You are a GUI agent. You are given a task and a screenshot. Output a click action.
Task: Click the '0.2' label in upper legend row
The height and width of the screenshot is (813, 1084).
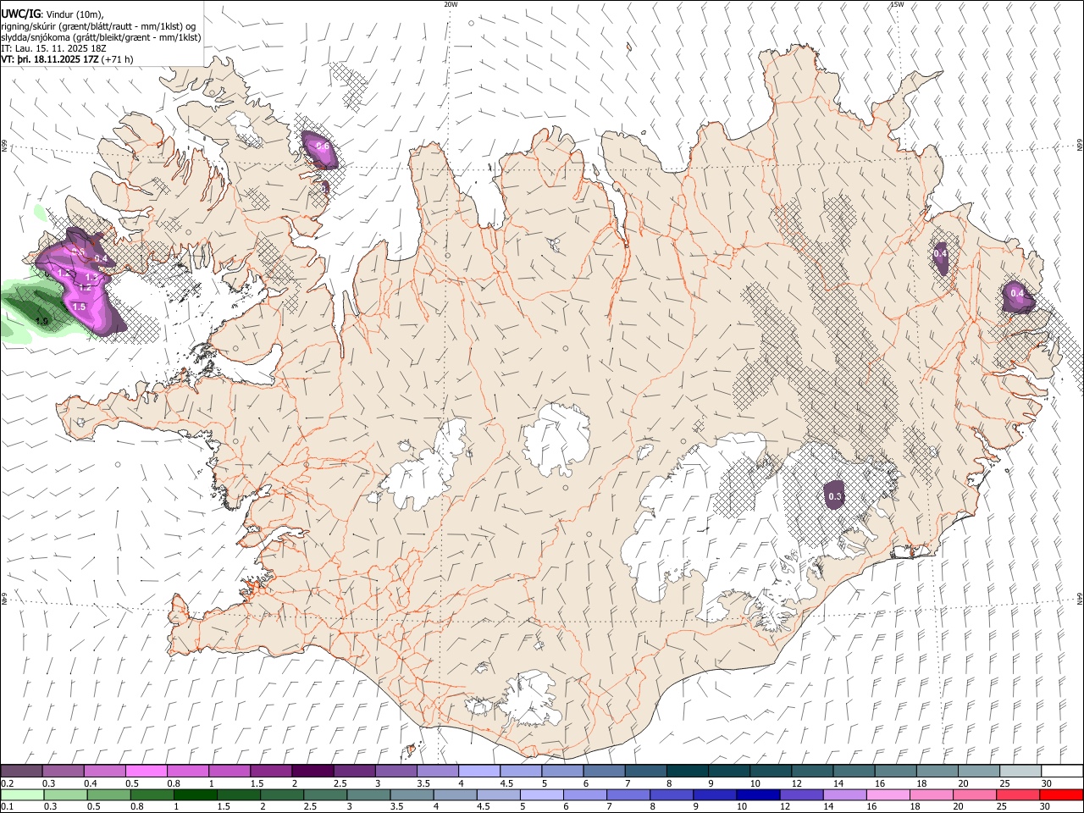tap(7, 783)
